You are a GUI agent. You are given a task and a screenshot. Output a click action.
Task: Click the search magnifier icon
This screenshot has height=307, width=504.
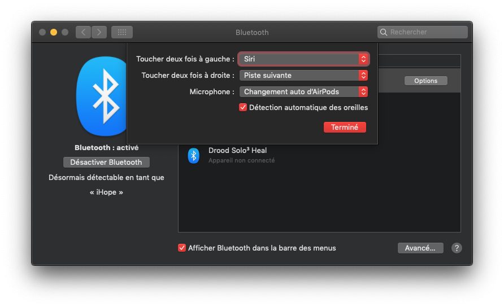(x=384, y=32)
